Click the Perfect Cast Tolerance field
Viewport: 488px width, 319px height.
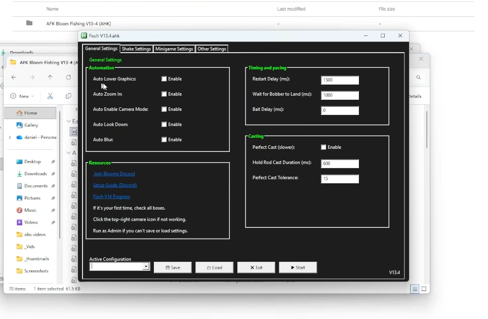pos(340,179)
